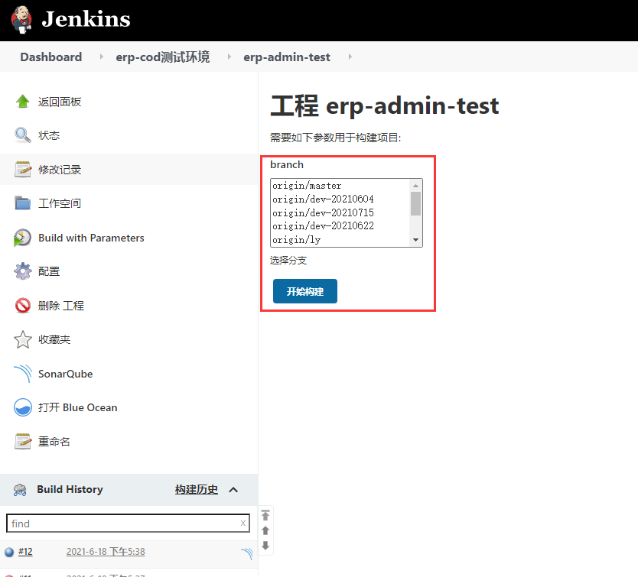Open 重命名 in the sidebar

point(54,442)
